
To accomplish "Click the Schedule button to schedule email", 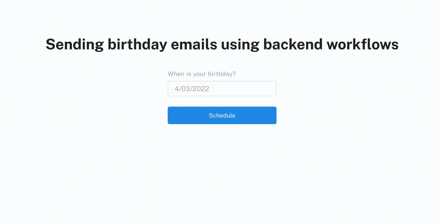I will (x=222, y=115).
